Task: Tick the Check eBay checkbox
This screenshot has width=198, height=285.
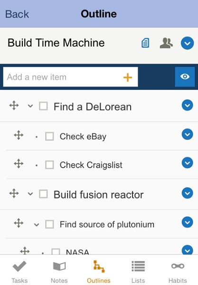Action: [49, 136]
